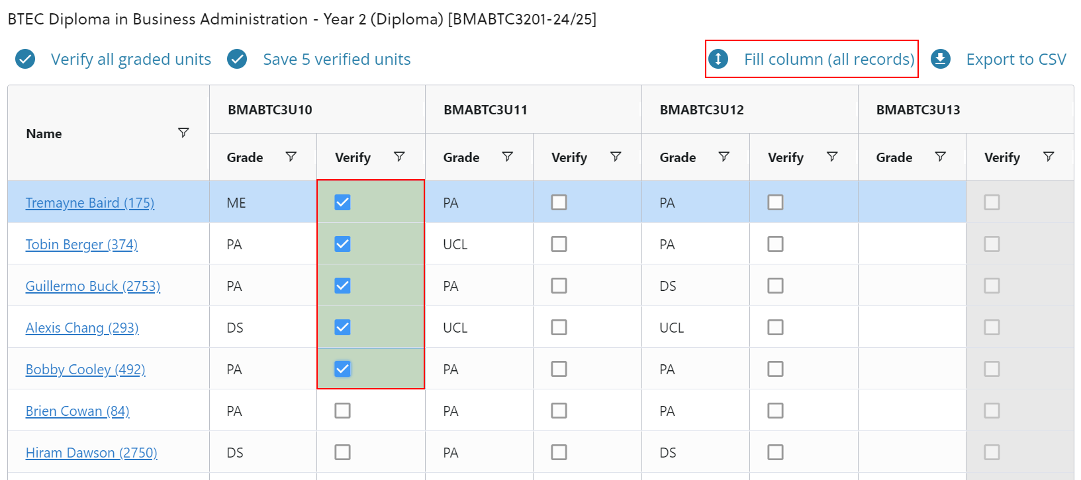Open Alexis Chang (293) student link
This screenshot has width=1081, height=480.
coord(82,328)
